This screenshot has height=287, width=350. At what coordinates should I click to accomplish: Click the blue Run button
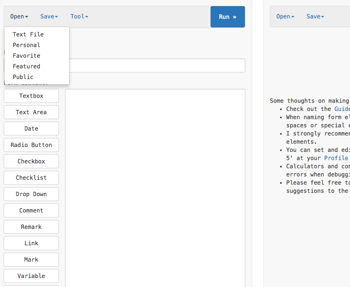[x=228, y=17]
